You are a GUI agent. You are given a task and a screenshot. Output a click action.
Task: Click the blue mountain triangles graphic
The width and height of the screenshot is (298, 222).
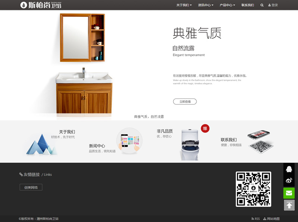[x=41, y=144]
